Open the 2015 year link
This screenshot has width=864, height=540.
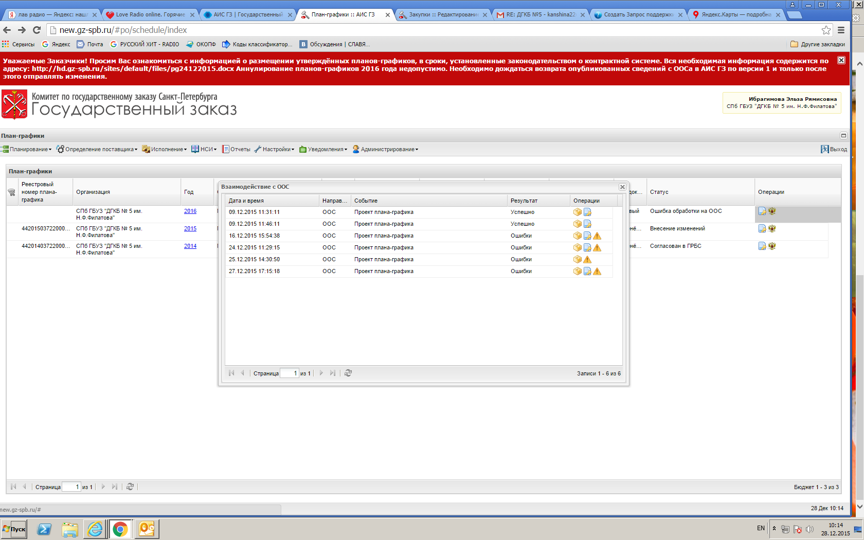point(190,228)
